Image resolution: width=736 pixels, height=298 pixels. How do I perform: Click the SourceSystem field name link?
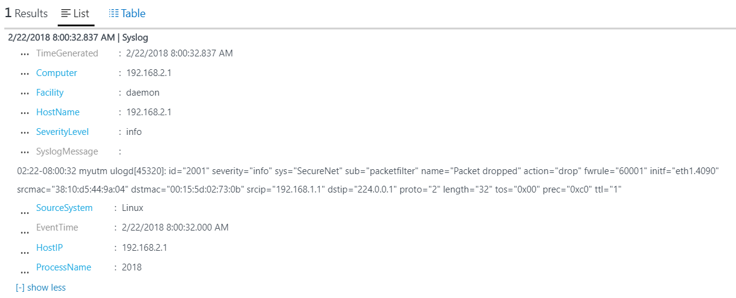pos(64,208)
